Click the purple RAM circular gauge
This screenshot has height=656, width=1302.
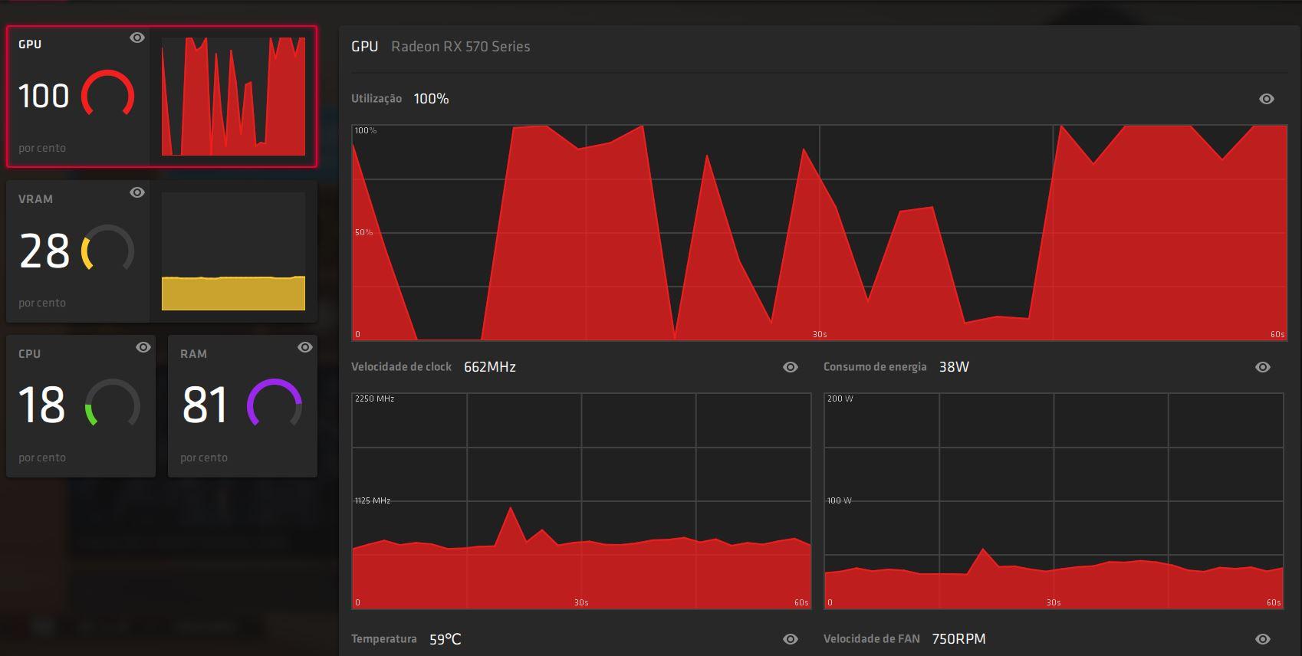(x=274, y=404)
